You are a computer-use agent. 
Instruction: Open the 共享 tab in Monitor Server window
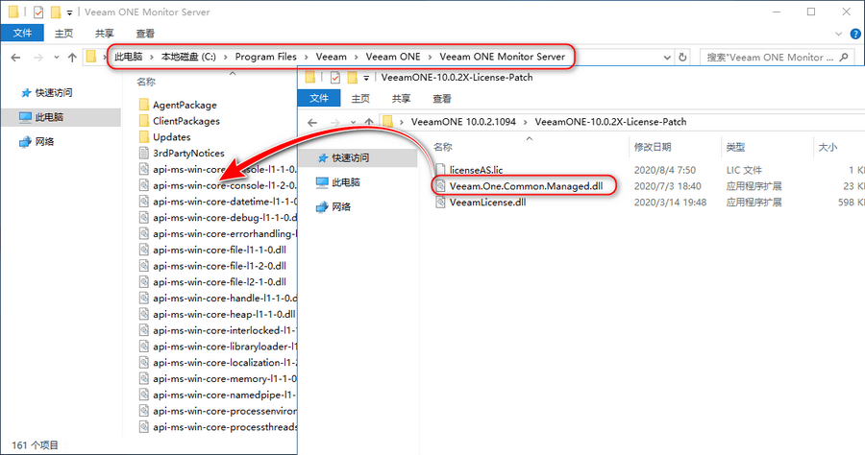104,34
